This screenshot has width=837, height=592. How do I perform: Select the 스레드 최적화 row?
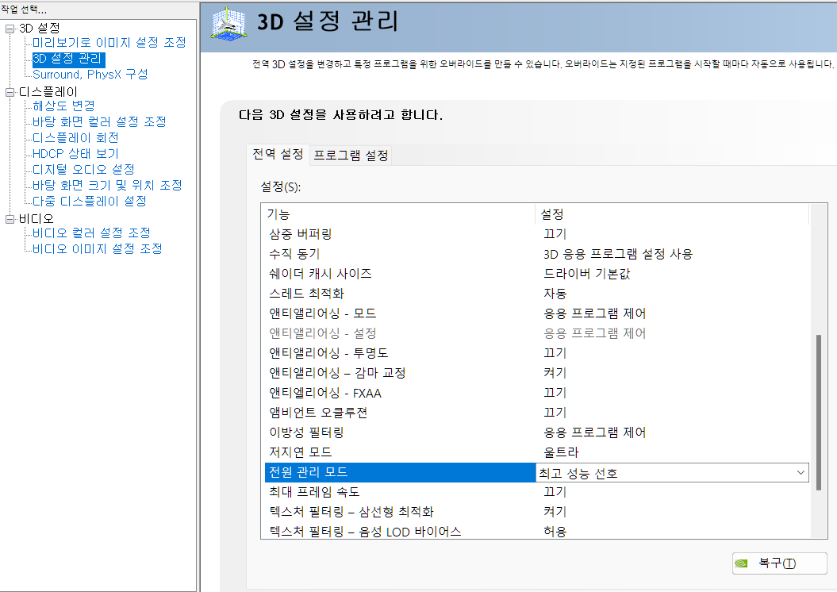tap(536, 293)
